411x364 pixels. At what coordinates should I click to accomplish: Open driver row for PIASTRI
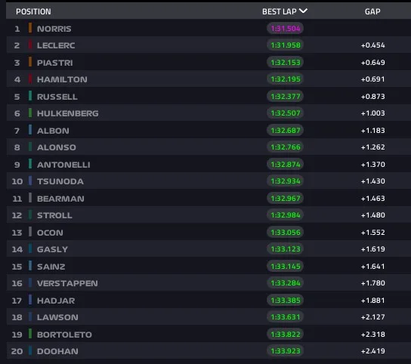click(209, 63)
